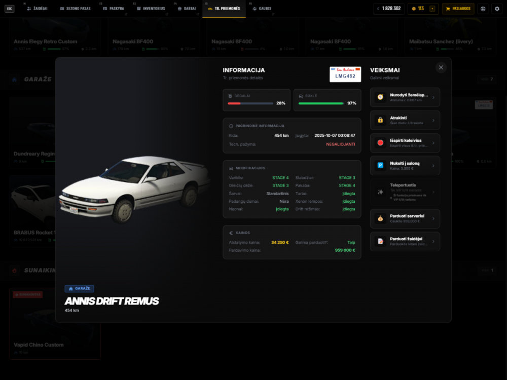The width and height of the screenshot is (507, 380).
Task: Click the house icon beside Garaže section heading
Action: point(15,79)
